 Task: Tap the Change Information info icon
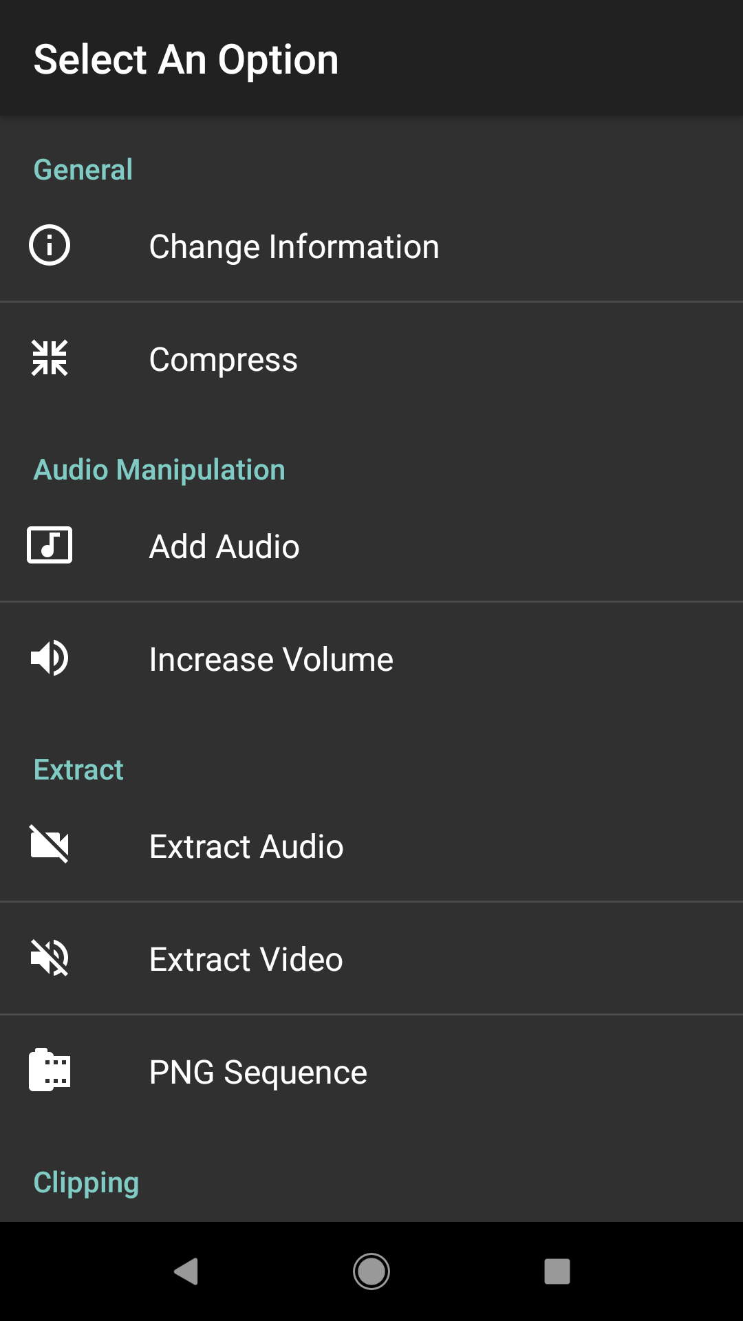[50, 245]
